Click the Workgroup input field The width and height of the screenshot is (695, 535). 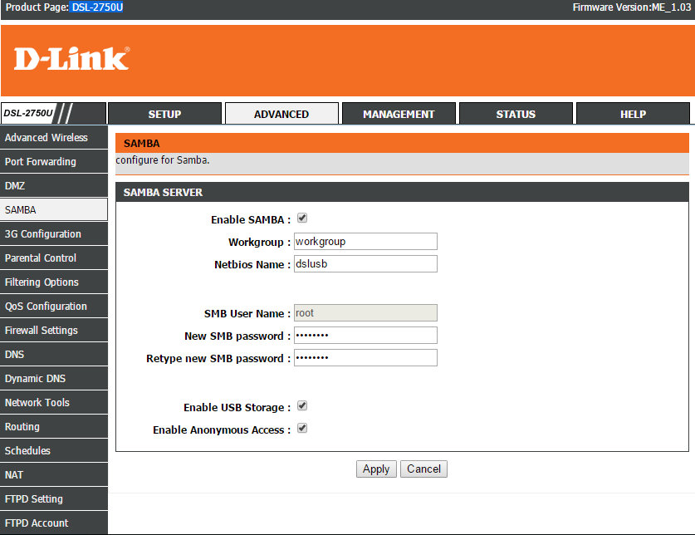click(365, 241)
